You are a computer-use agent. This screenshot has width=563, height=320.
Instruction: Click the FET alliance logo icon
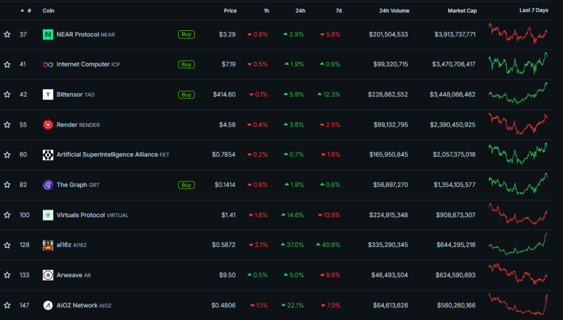coord(48,155)
